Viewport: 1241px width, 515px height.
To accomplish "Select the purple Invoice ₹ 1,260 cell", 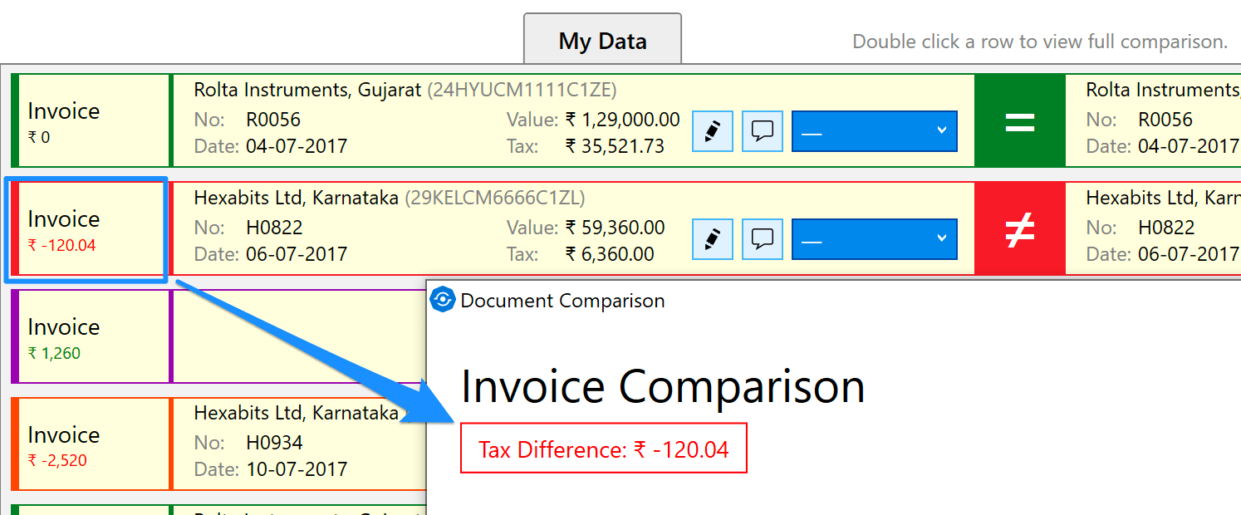I will (x=91, y=337).
